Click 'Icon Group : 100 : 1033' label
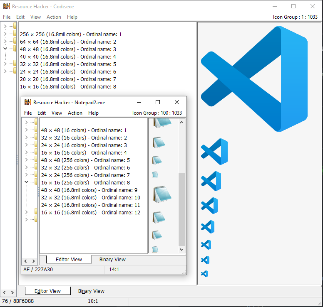323x307 pixels. click(157, 113)
